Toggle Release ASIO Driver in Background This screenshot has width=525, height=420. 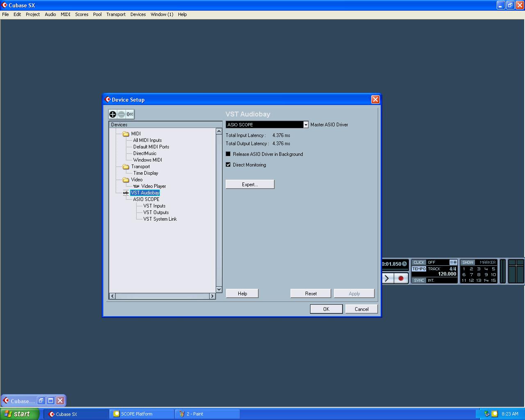coord(228,154)
